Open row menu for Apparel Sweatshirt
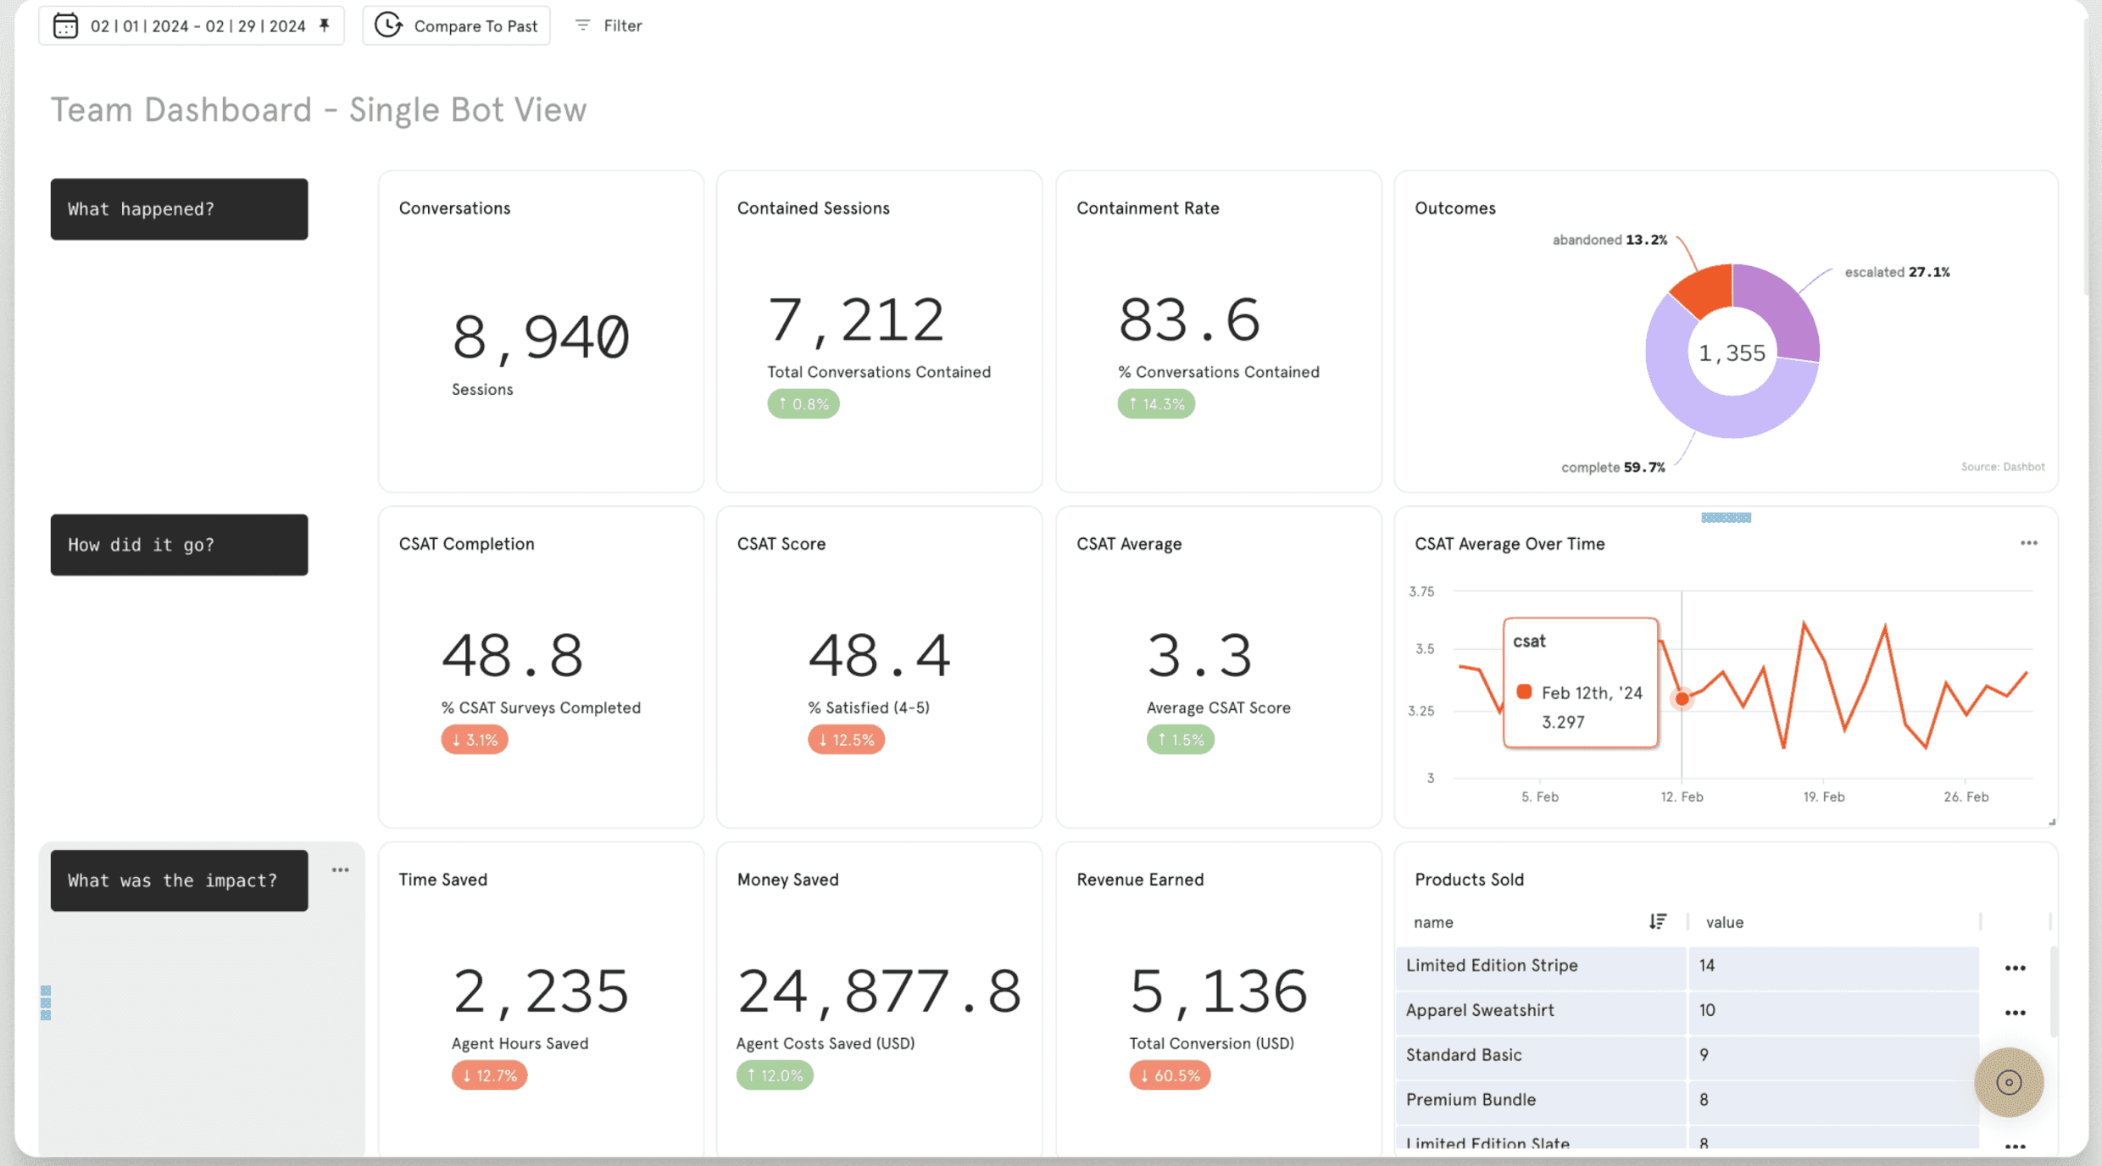 (x=2015, y=1013)
